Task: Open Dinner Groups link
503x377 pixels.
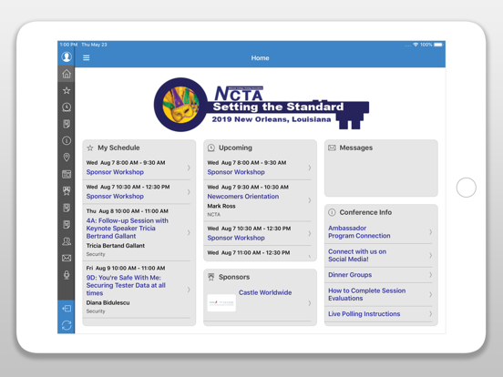Action: pos(350,275)
